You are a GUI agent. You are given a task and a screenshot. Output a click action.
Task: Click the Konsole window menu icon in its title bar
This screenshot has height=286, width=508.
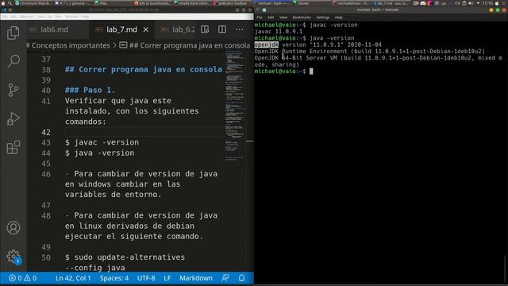257,10
